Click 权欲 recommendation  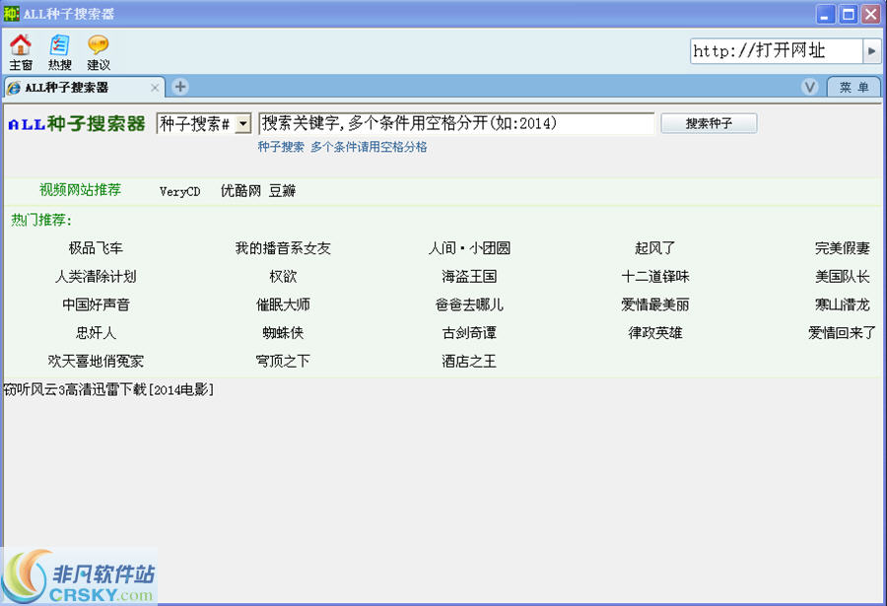point(283,276)
